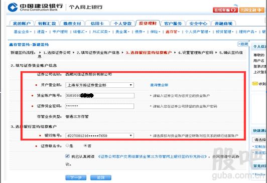267x183 pixels.
Task: Click the 返回 back button
Action: 101,177
